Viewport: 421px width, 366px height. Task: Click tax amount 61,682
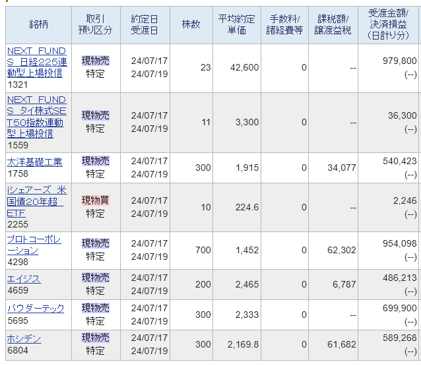[342, 344]
